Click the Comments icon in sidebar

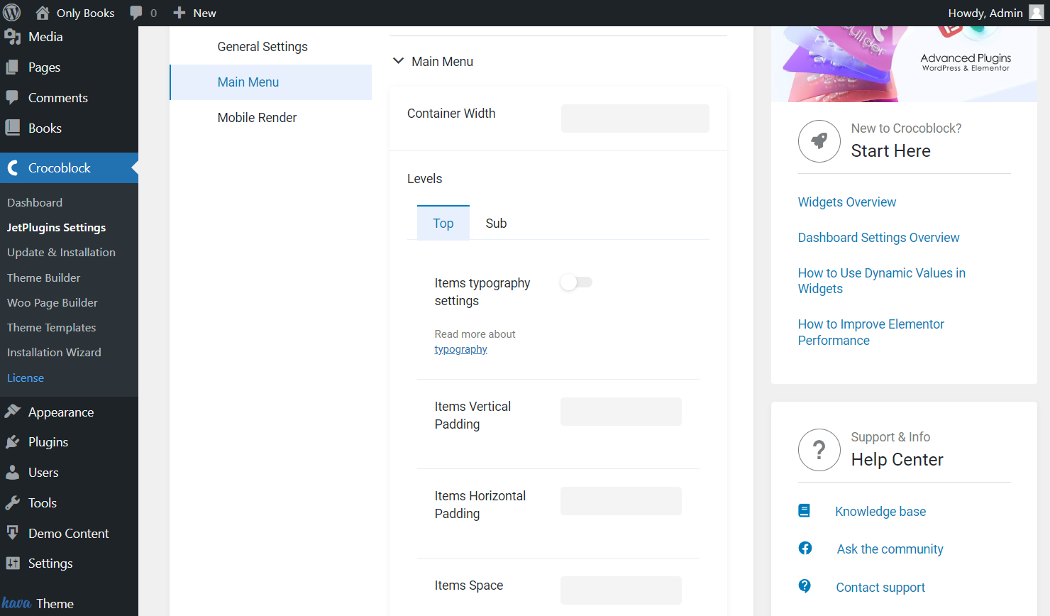pos(13,98)
